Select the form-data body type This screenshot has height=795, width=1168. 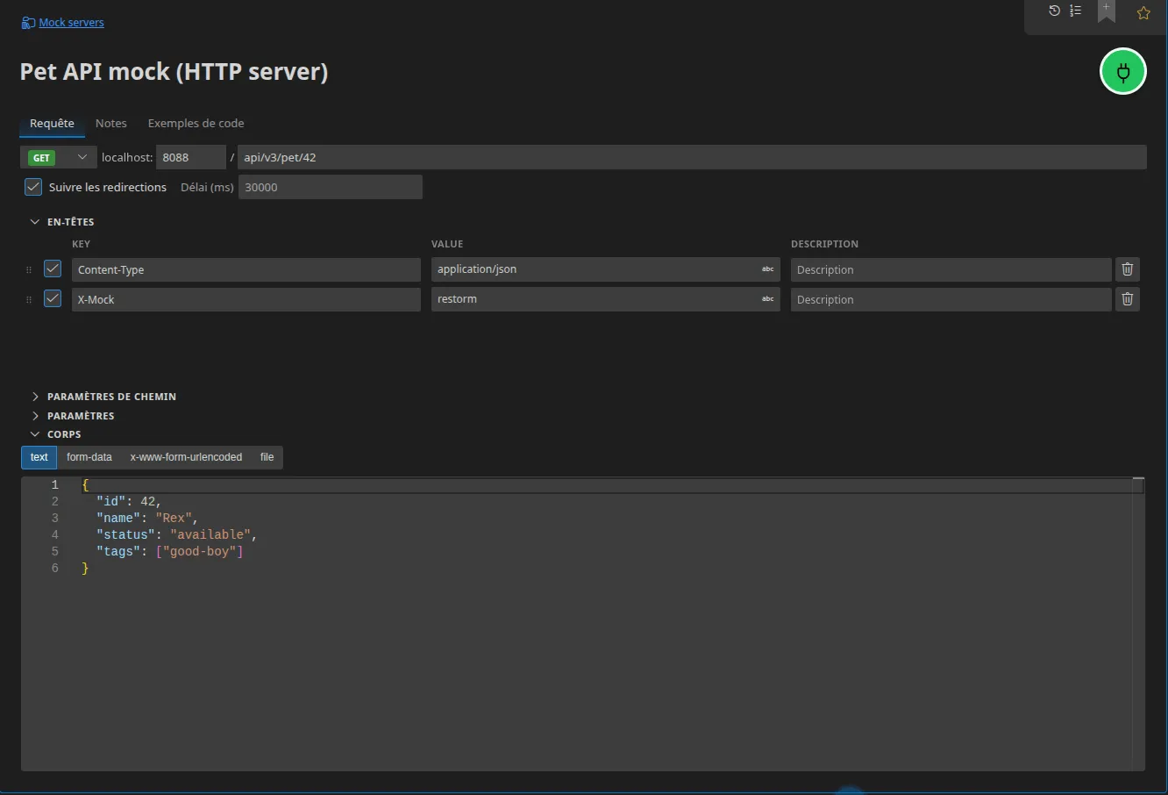pyautogui.click(x=89, y=457)
